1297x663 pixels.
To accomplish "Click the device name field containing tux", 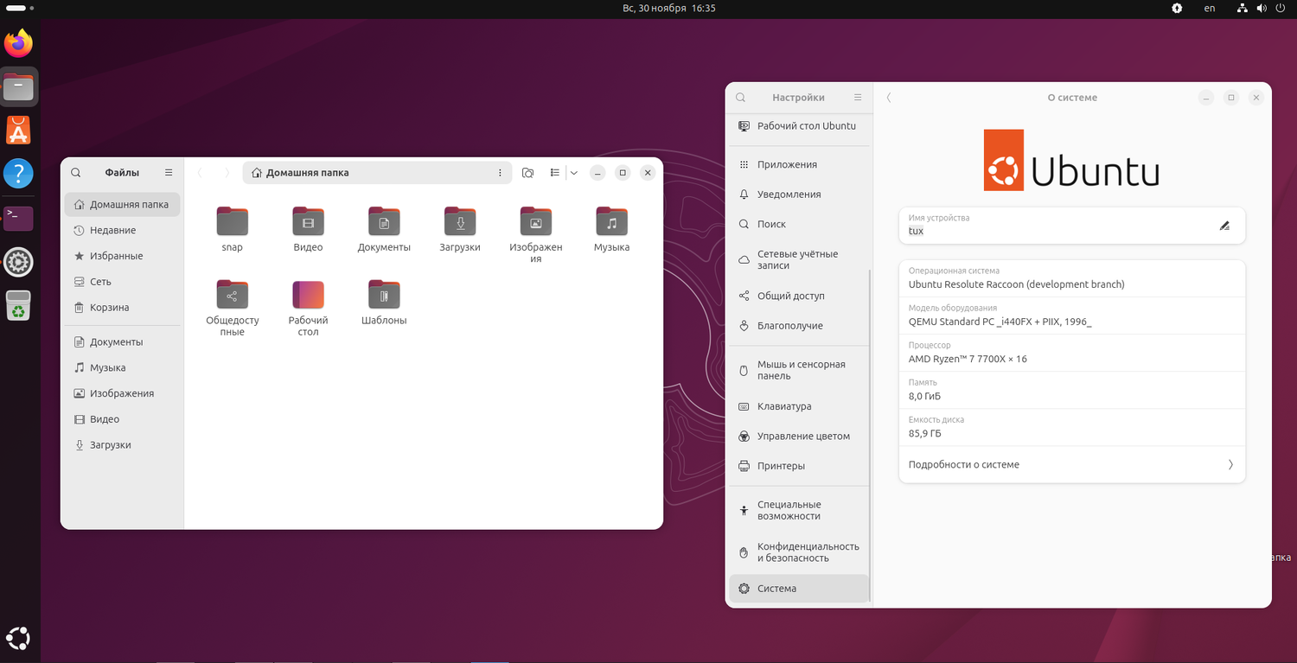I will [1072, 226].
